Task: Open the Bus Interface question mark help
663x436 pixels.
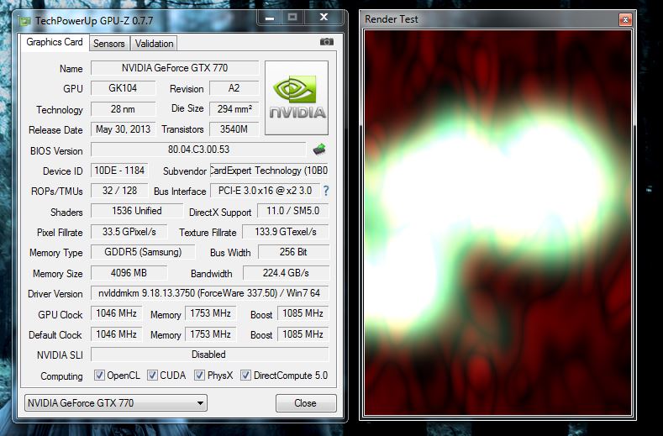Action: pos(326,191)
